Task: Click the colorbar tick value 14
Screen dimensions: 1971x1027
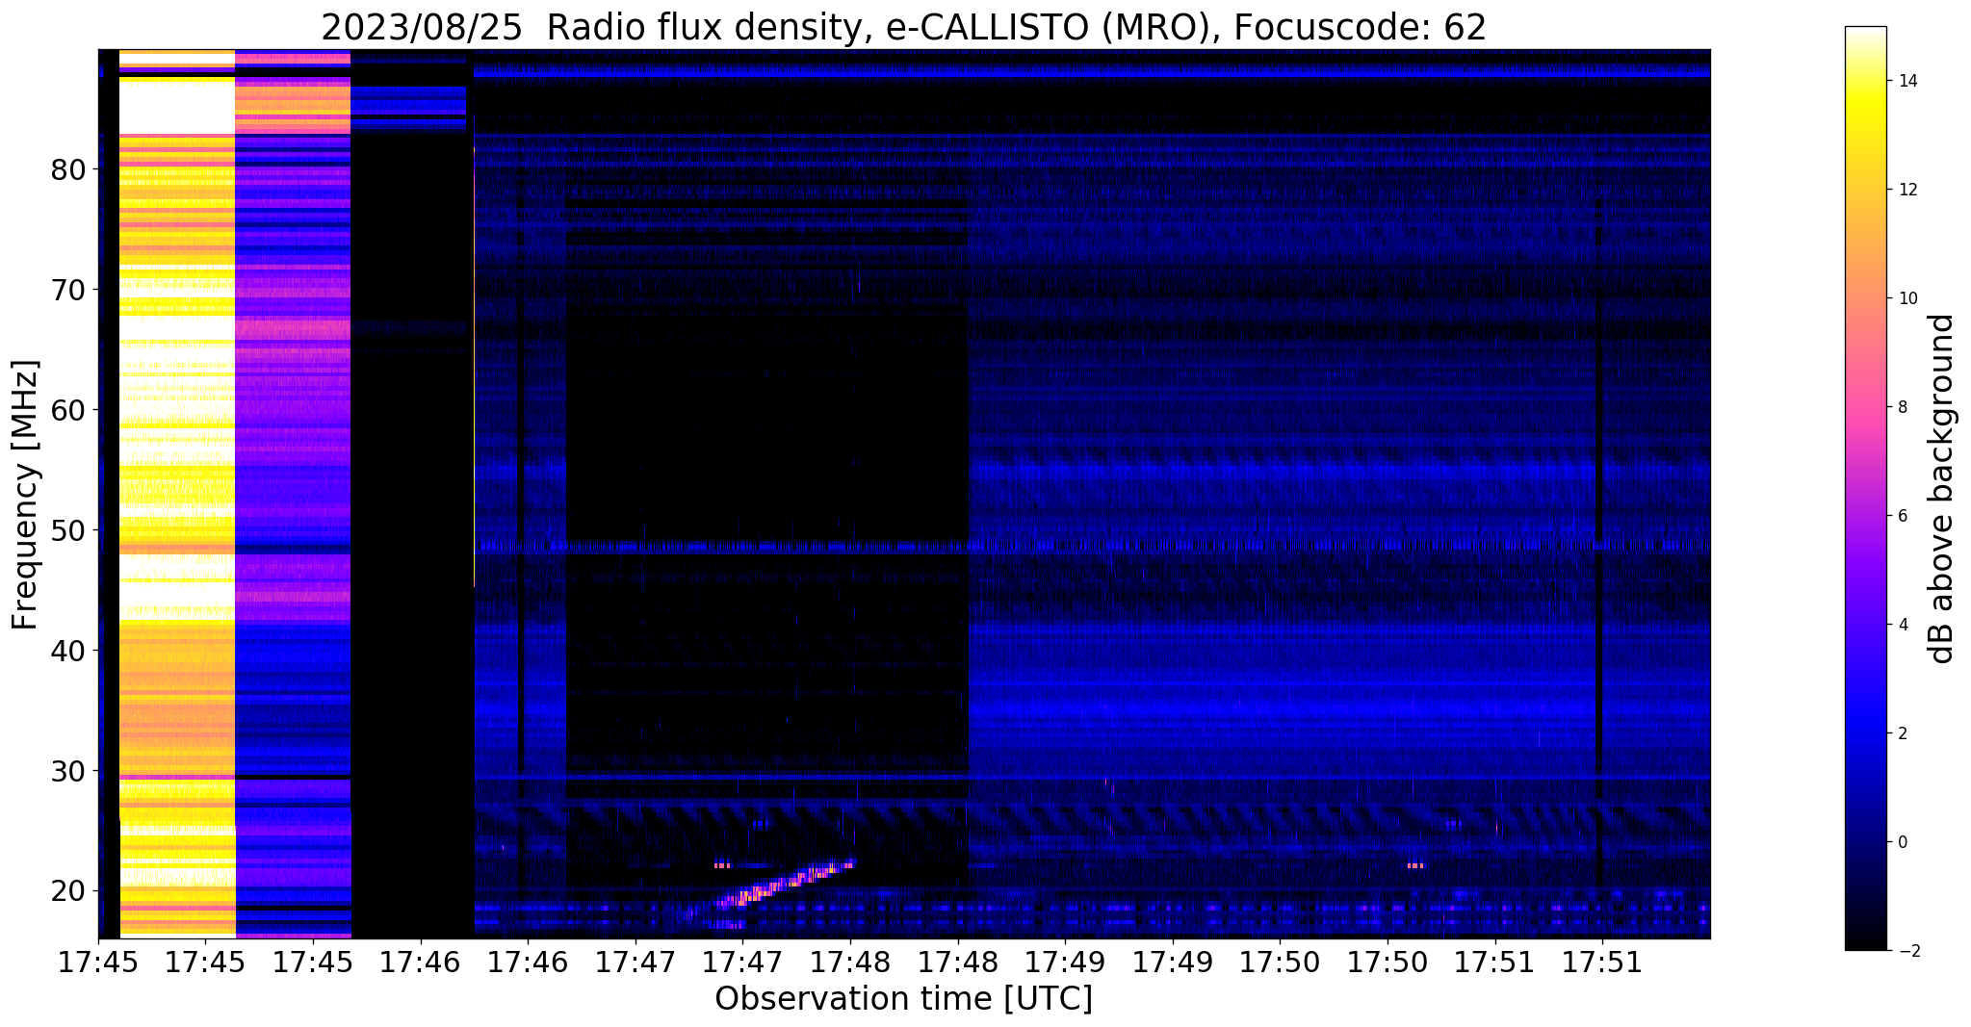Action: pyautogui.click(x=1906, y=81)
